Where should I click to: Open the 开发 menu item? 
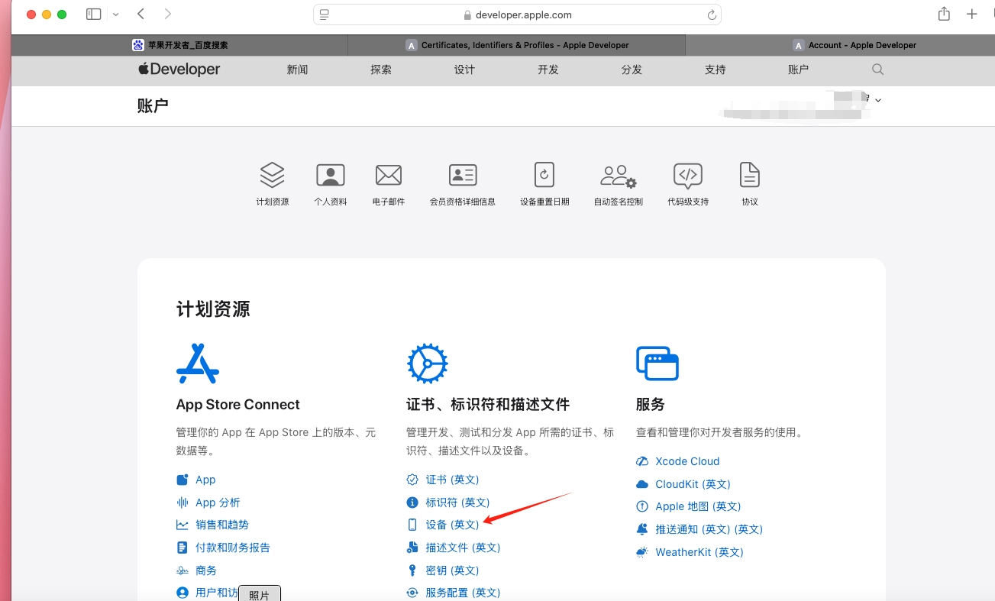548,69
